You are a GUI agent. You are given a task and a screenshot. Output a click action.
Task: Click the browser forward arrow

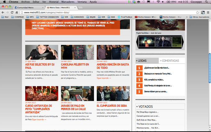pyautogui.click(x=7, y=12)
